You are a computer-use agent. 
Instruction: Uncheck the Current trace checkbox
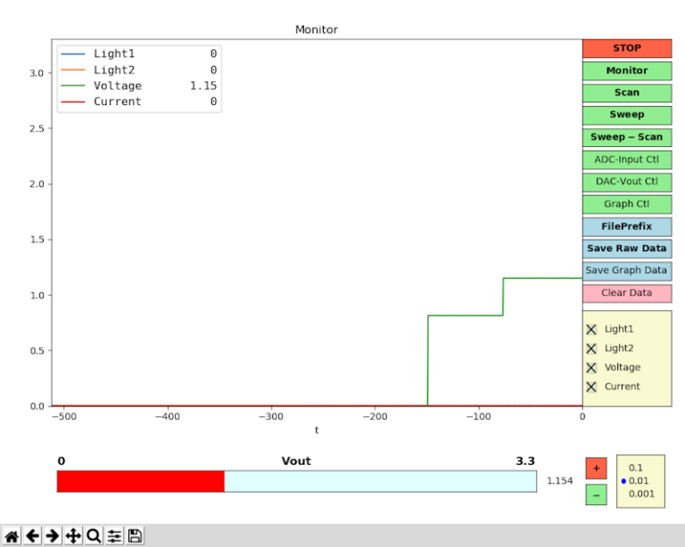tap(591, 387)
